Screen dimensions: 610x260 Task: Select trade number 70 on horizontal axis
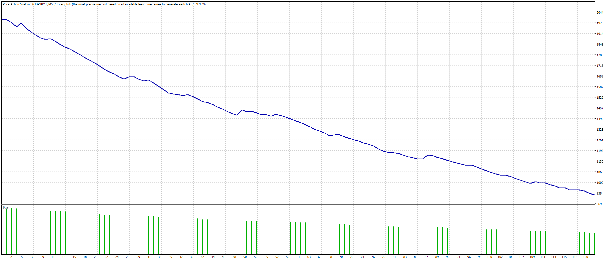coord(341,257)
